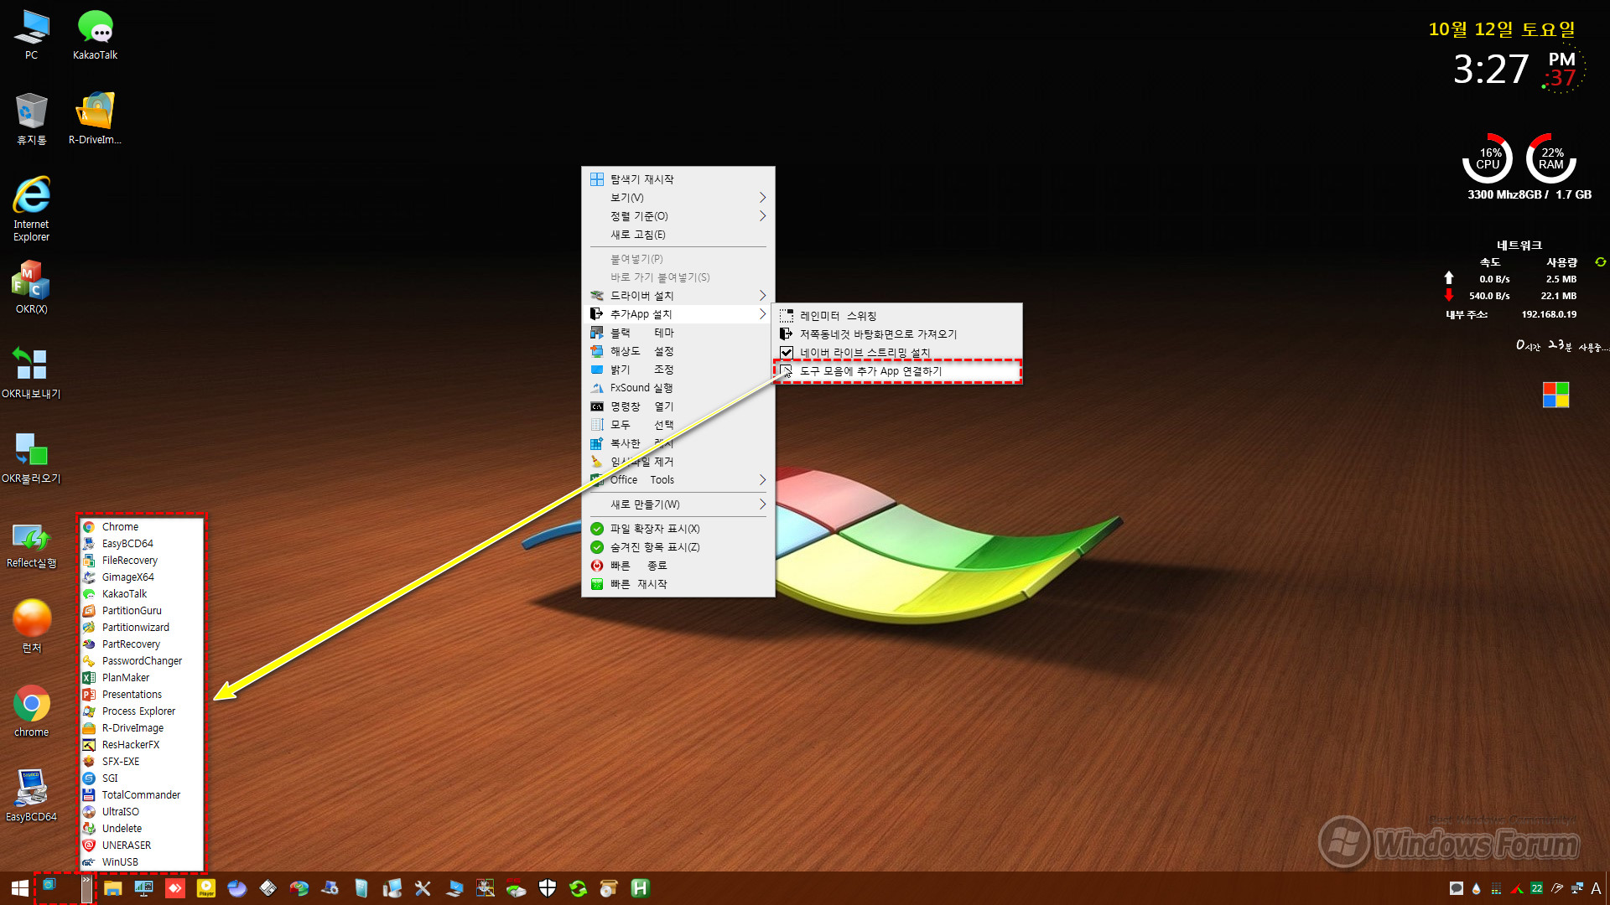The image size is (1610, 905).
Task: Launch UltraISO from toolbar popup list
Action: (x=142, y=812)
